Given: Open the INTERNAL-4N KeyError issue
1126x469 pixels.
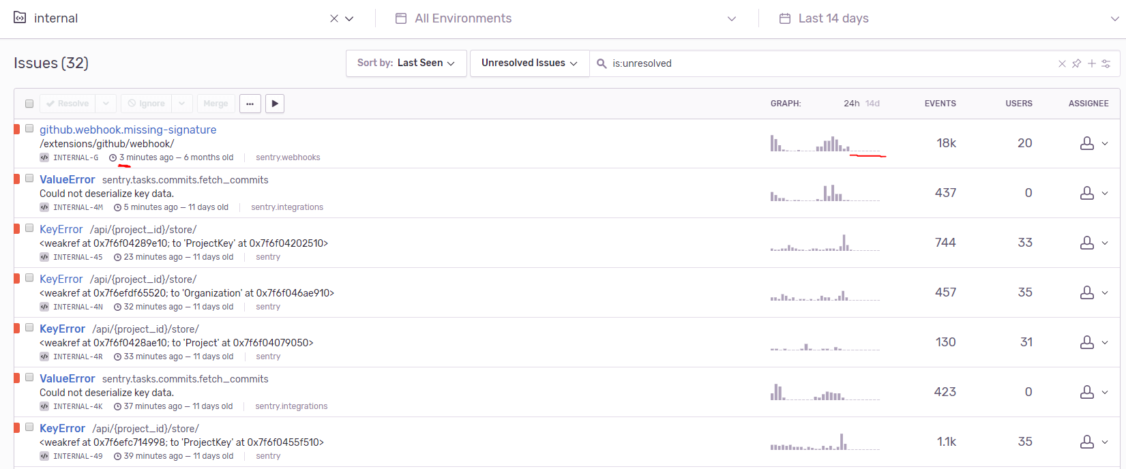Looking at the screenshot, I should [61, 279].
